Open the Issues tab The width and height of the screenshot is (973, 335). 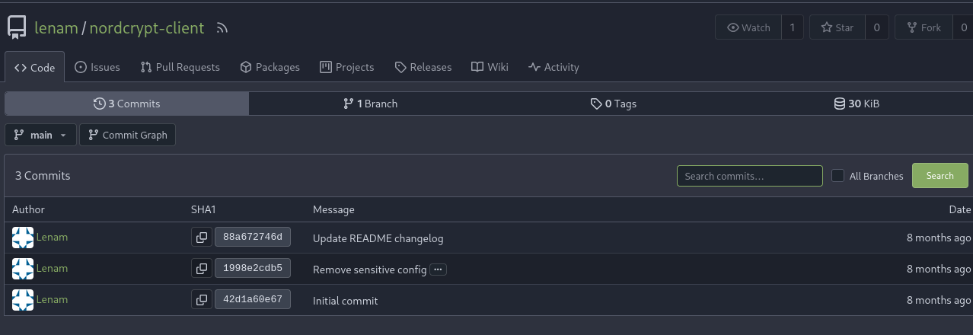pos(97,67)
